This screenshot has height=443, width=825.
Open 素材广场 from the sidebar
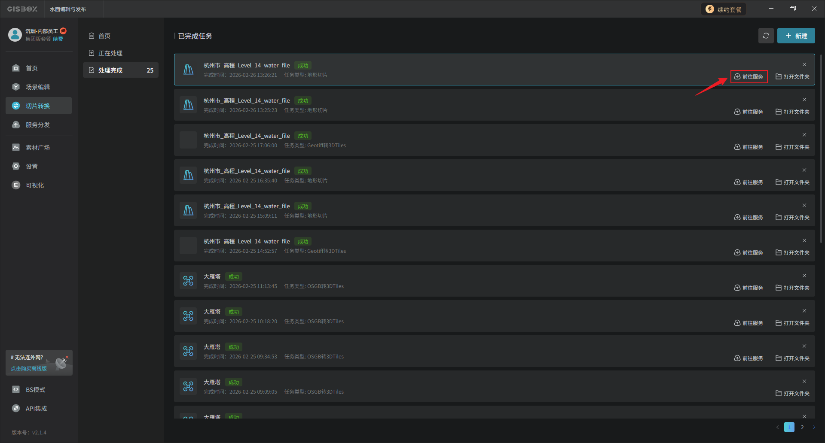(x=38, y=148)
